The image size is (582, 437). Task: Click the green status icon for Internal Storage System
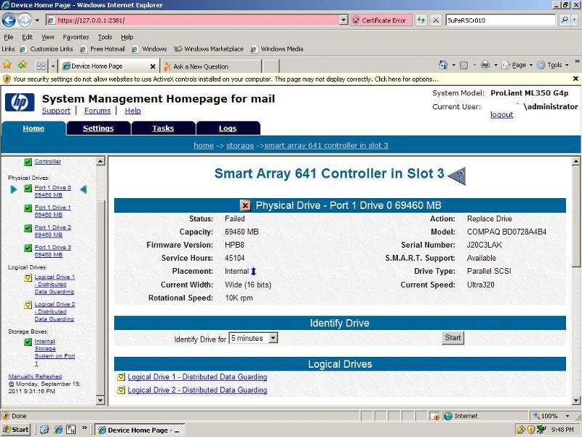28,342
